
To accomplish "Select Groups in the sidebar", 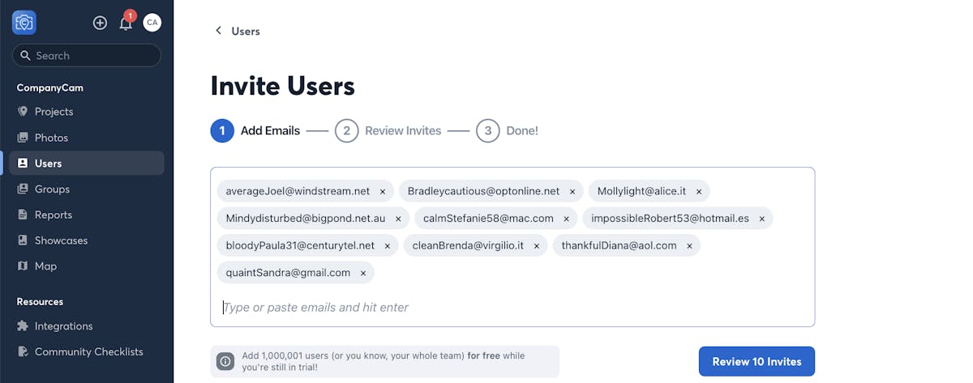I will click(52, 189).
